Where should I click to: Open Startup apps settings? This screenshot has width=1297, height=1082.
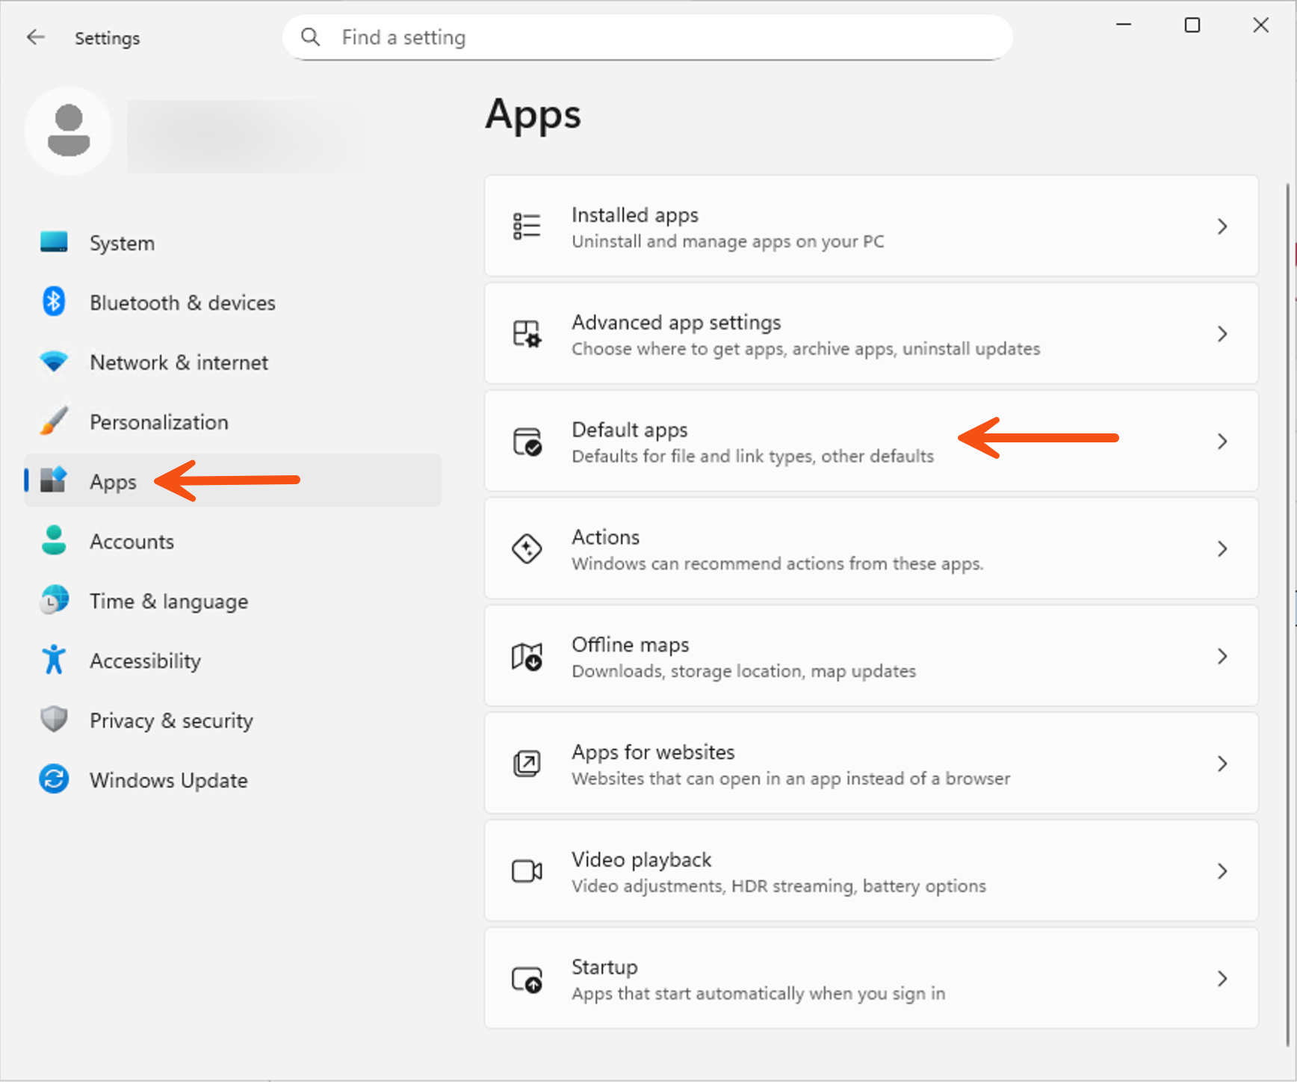[871, 979]
